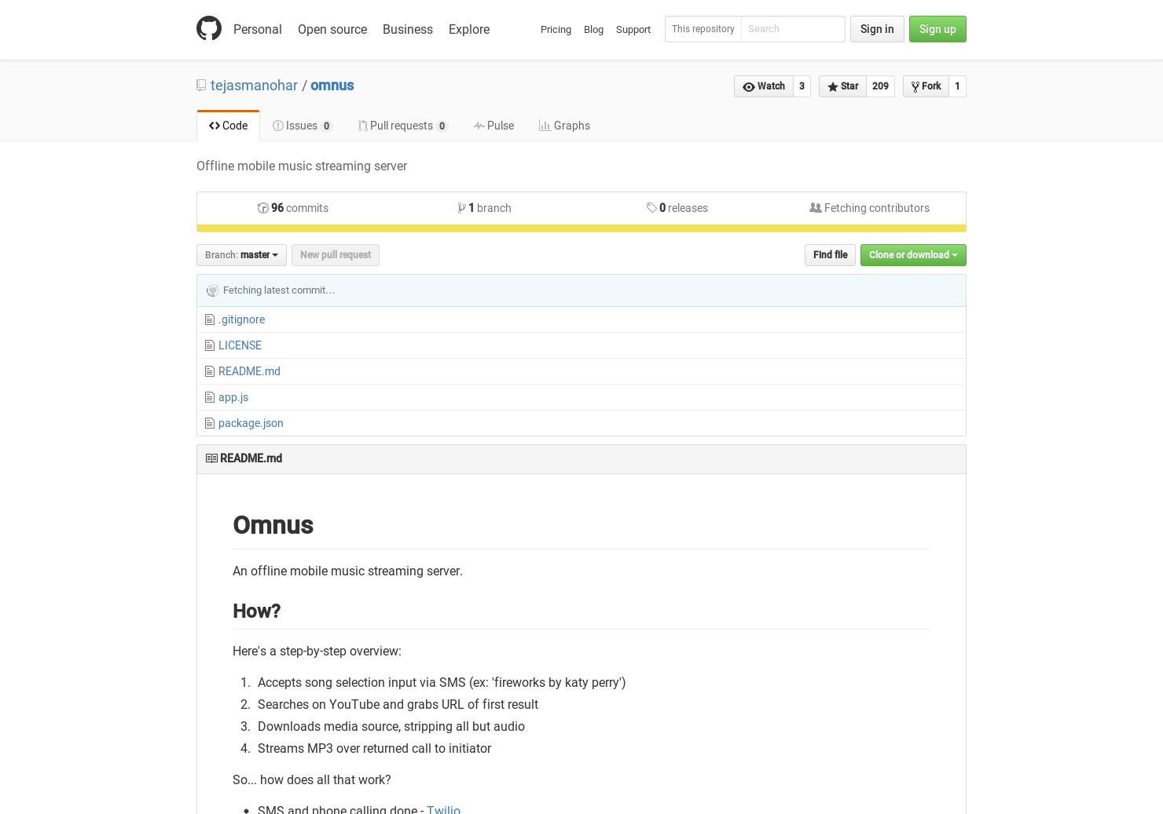
Task: Click the commits history icon showing 96 commits
Action: point(263,207)
